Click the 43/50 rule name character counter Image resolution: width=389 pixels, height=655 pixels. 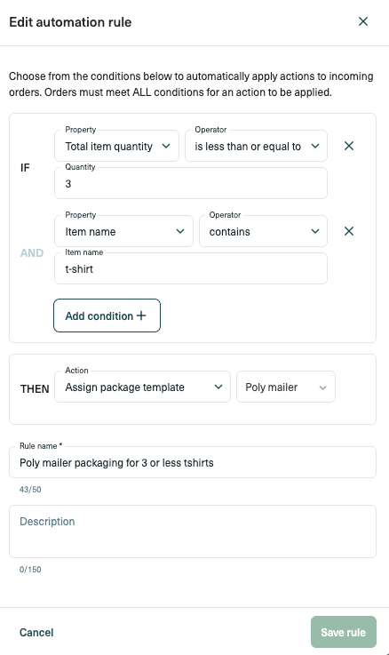point(30,490)
